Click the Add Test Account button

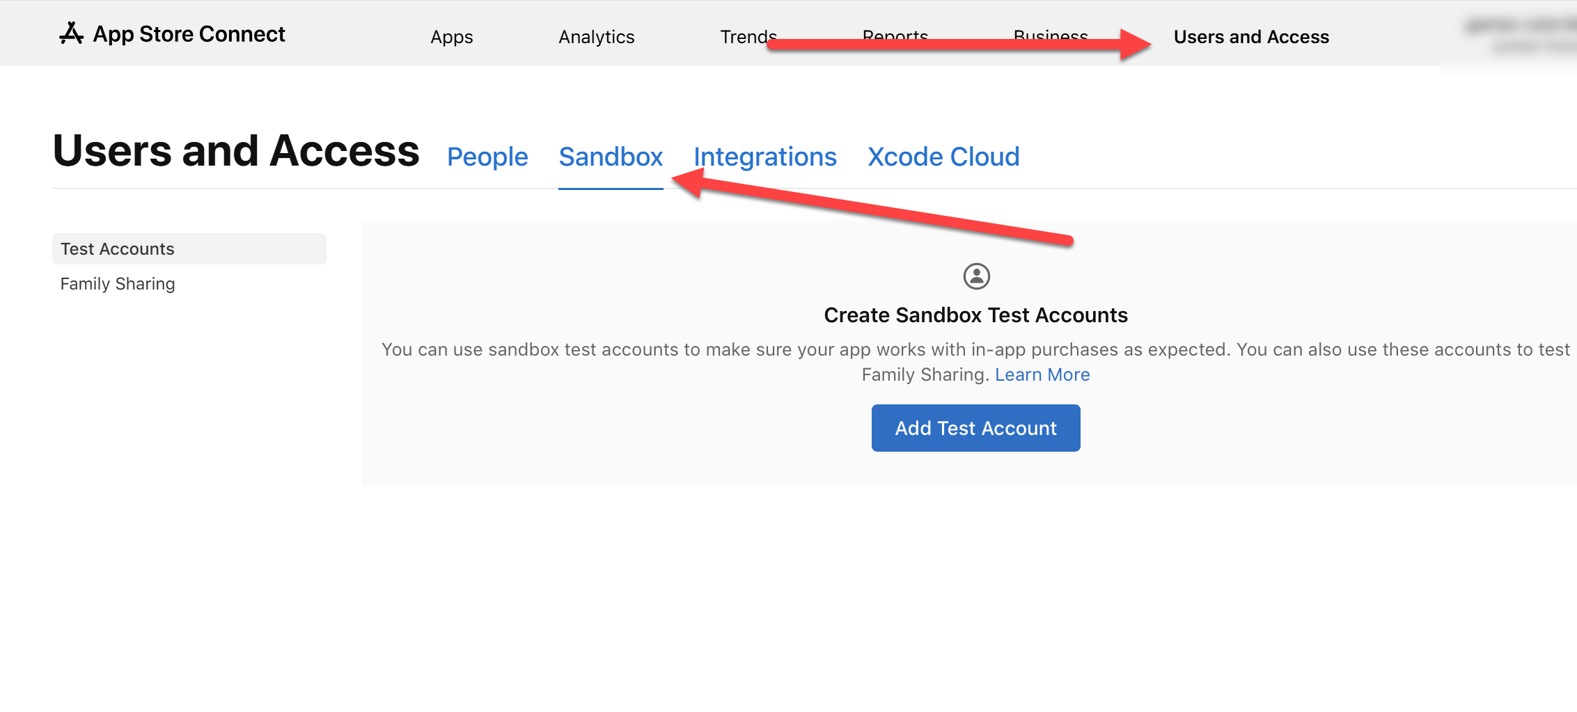click(x=976, y=428)
